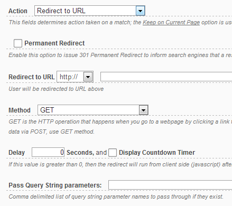
Task: Tick the Display Countdown Timer checkbox
Action: click(x=113, y=153)
